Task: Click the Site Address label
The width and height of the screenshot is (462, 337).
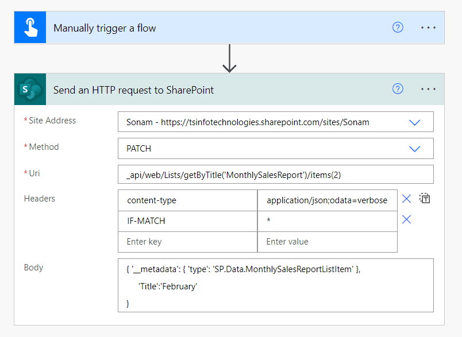Action: [x=52, y=121]
